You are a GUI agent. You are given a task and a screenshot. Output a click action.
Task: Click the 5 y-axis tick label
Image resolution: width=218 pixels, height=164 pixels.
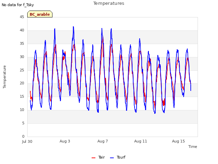[x=23, y=123]
